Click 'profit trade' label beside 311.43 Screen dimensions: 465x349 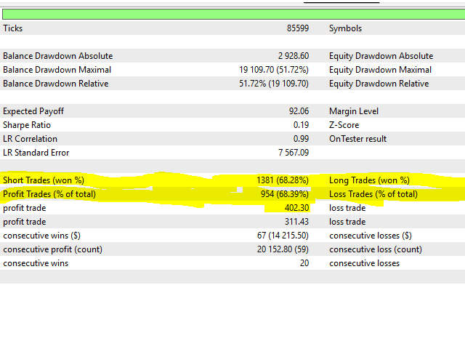24,222
